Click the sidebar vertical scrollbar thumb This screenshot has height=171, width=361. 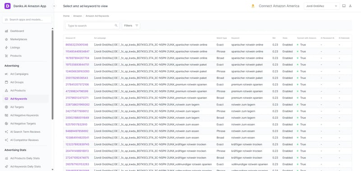point(52,75)
